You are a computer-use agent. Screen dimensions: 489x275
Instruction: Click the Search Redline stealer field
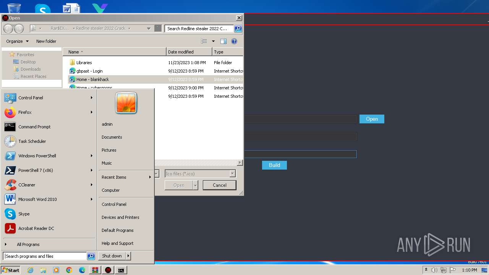pyautogui.click(x=199, y=29)
